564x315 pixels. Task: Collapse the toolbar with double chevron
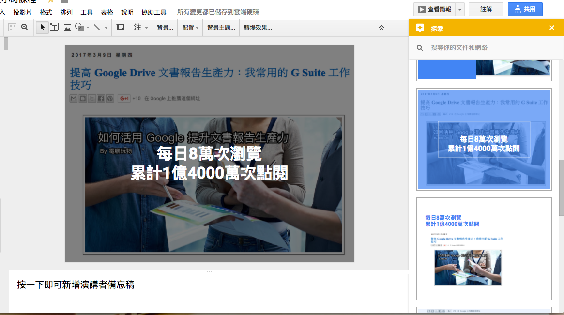click(381, 28)
